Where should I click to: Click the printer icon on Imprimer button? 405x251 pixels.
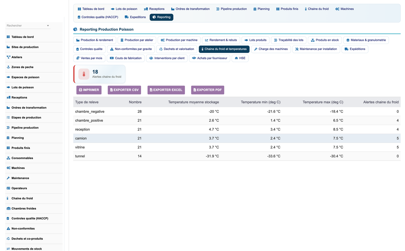click(80, 90)
